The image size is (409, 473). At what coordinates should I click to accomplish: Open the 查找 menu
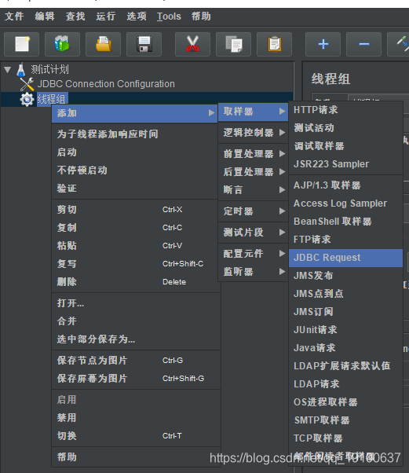[75, 16]
